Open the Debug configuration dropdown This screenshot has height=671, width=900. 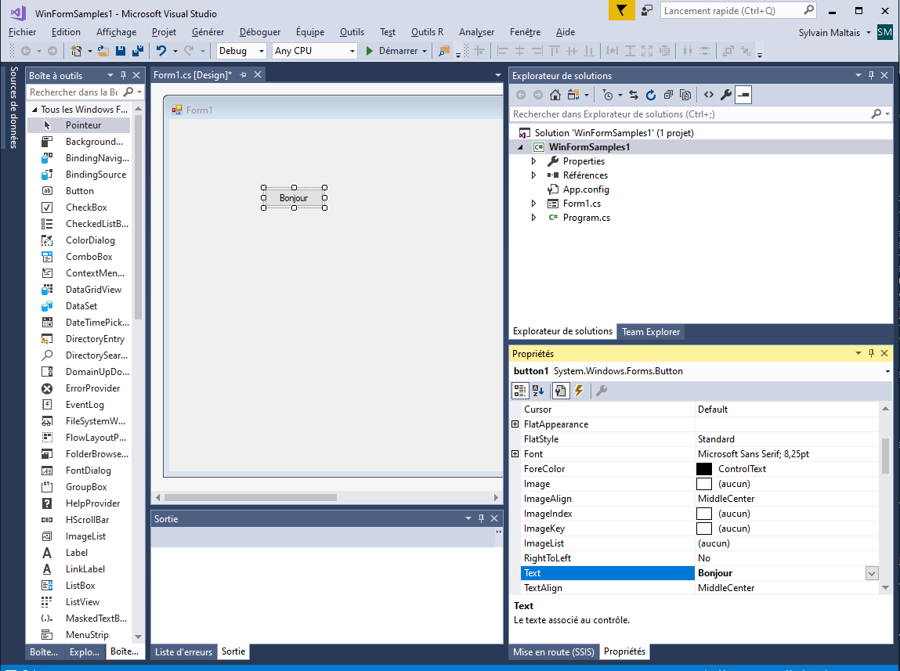tap(242, 51)
